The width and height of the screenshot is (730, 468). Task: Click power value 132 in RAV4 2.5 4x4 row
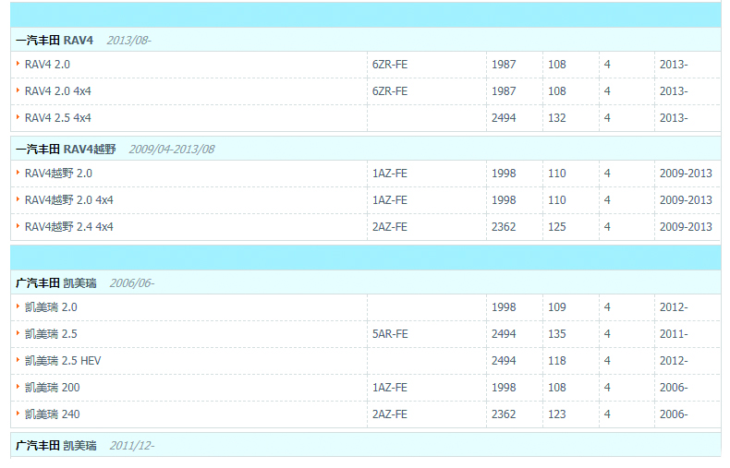click(x=557, y=118)
